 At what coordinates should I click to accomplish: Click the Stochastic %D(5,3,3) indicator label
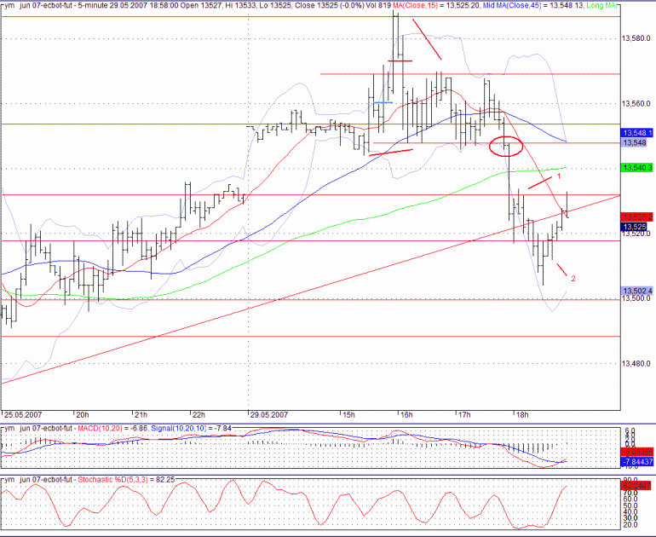click(112, 479)
